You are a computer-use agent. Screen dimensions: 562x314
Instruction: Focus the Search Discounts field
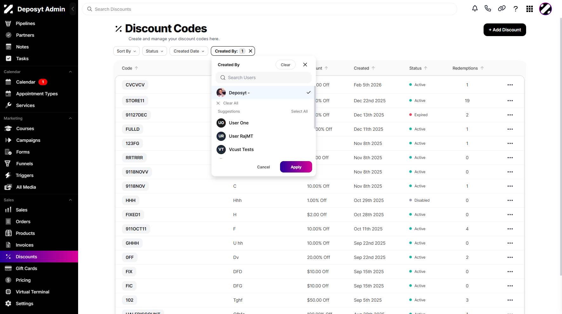(x=270, y=9)
